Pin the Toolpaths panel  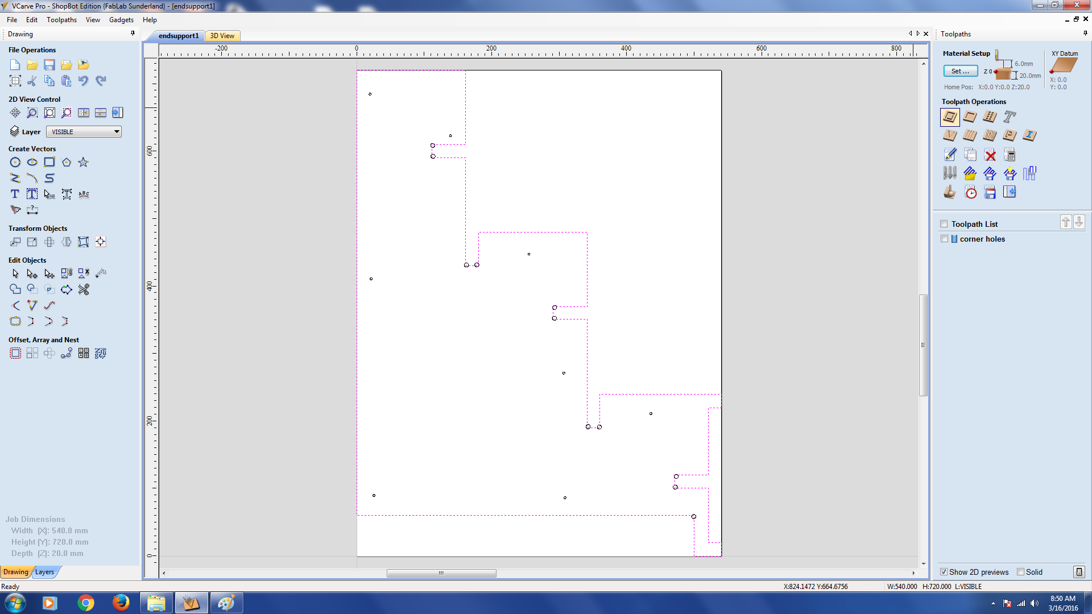coord(1085,34)
